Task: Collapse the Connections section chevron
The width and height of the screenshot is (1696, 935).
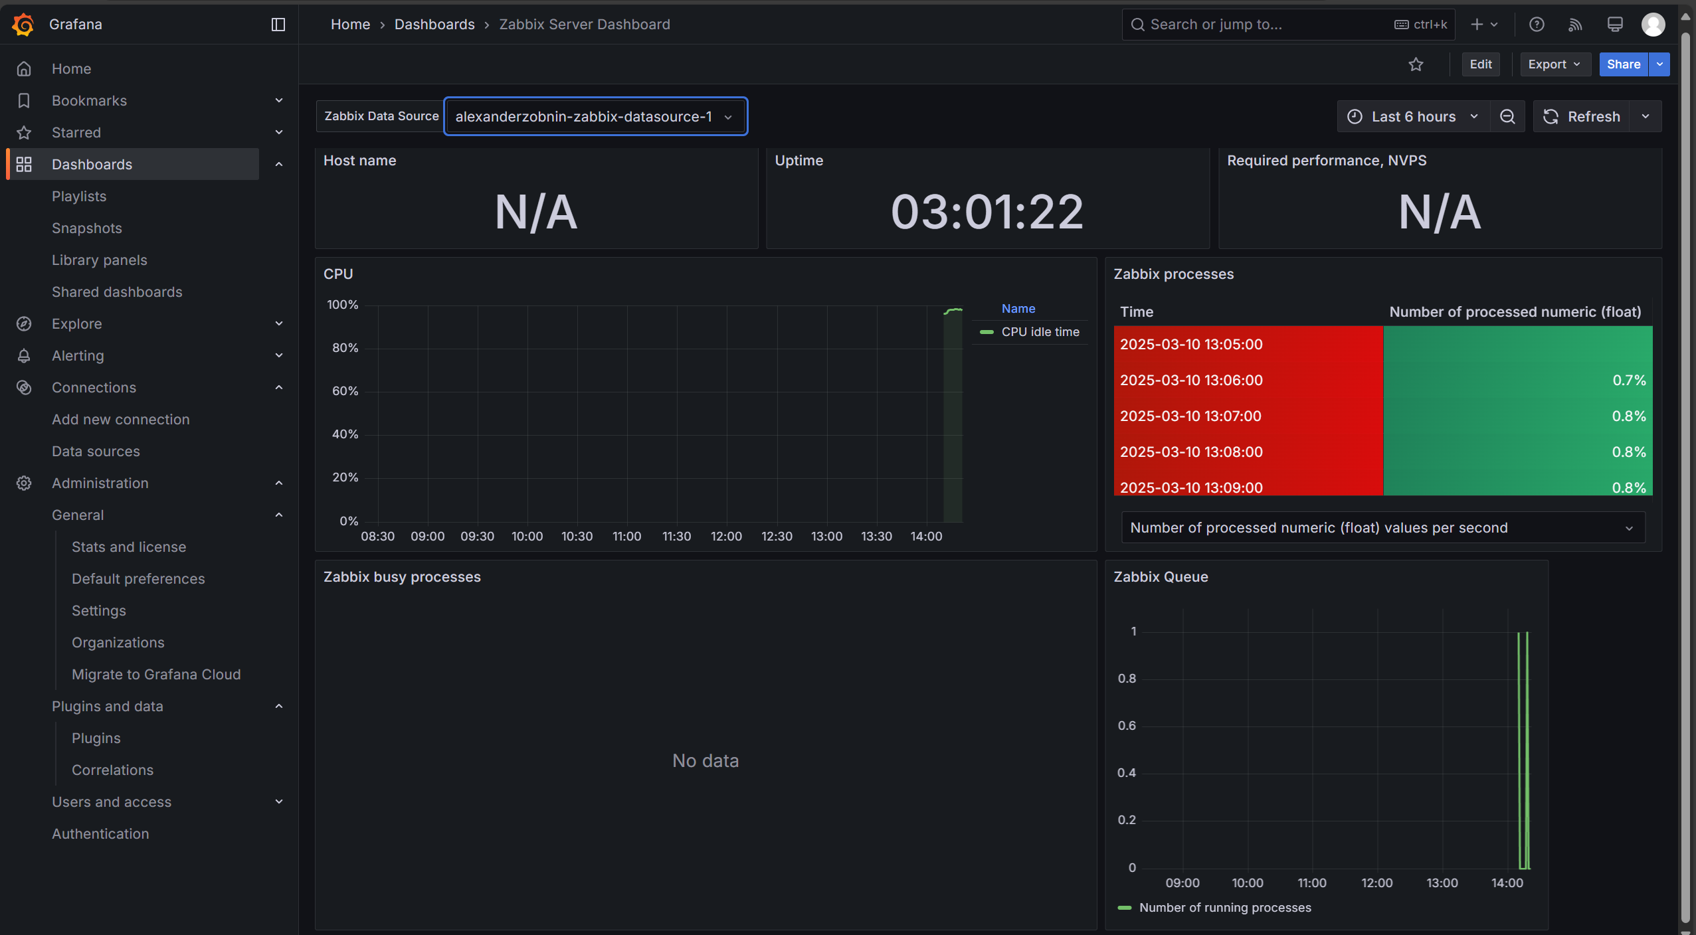Action: coord(279,387)
